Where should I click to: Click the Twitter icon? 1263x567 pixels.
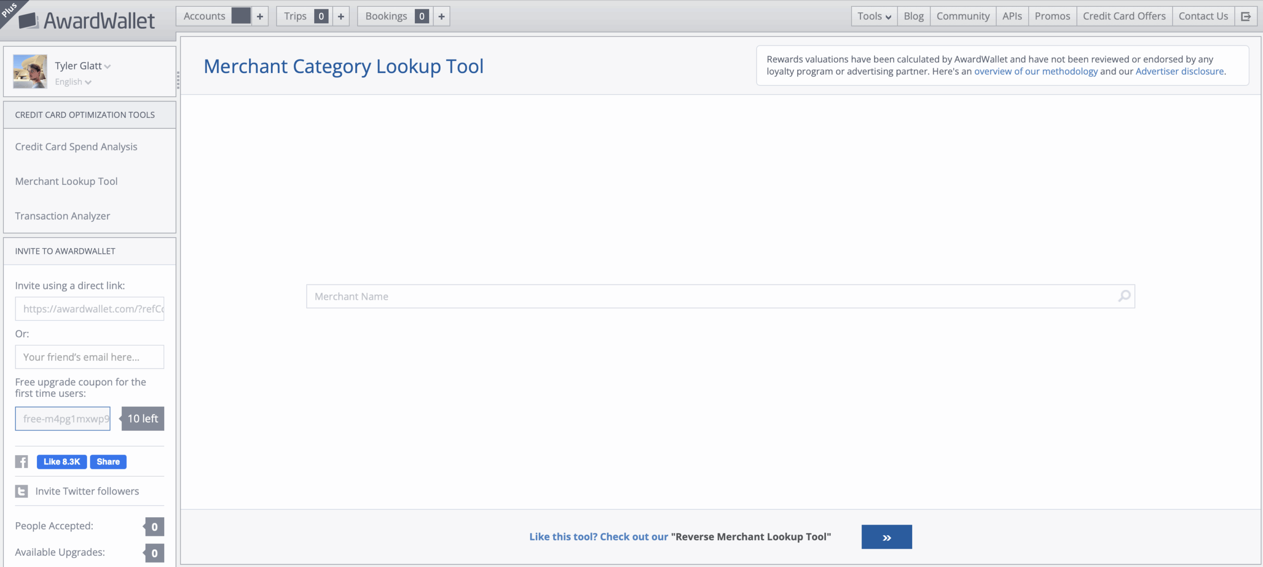pyautogui.click(x=21, y=491)
